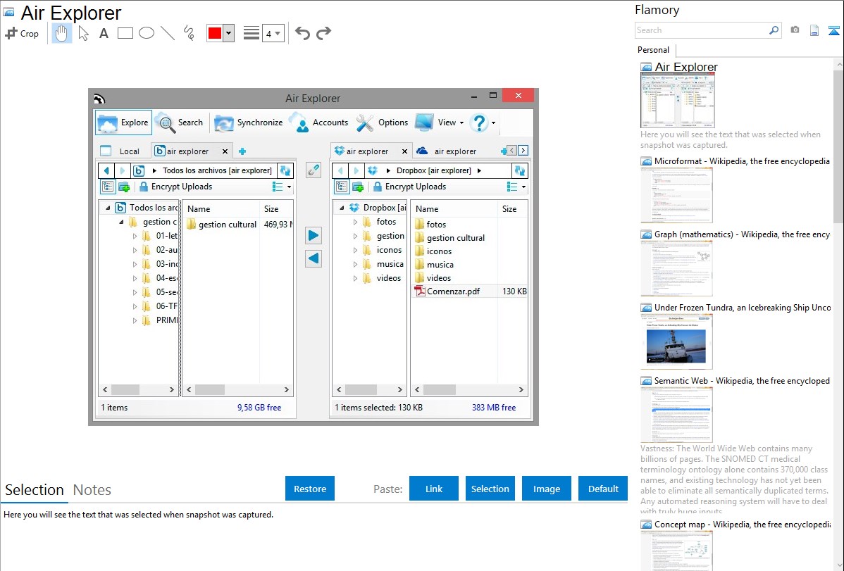Toggle Encrypt Uploads in the Box pane
The height and width of the screenshot is (571, 844).
(x=176, y=187)
